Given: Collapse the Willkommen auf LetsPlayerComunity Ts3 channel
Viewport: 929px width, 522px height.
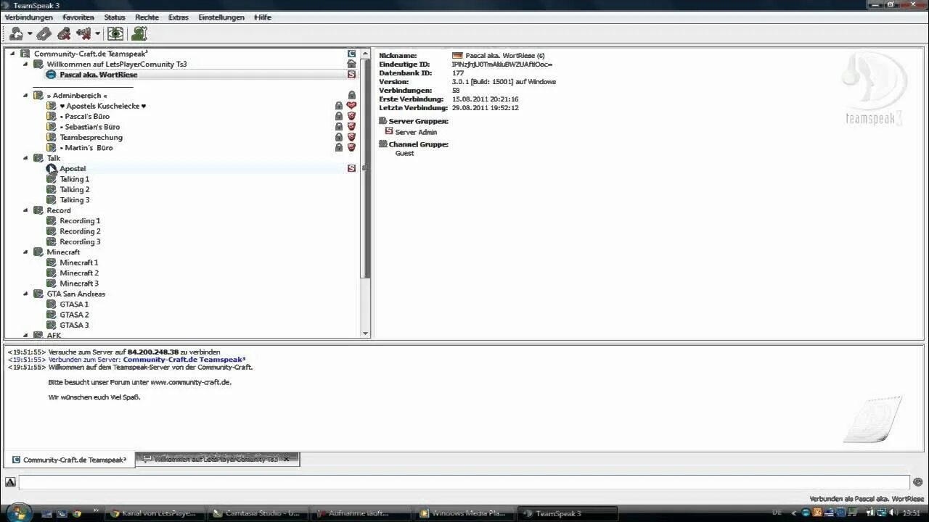Looking at the screenshot, I should tap(25, 64).
